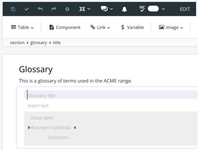Click the Glossary heading
198x151 pixels.
[36, 70]
